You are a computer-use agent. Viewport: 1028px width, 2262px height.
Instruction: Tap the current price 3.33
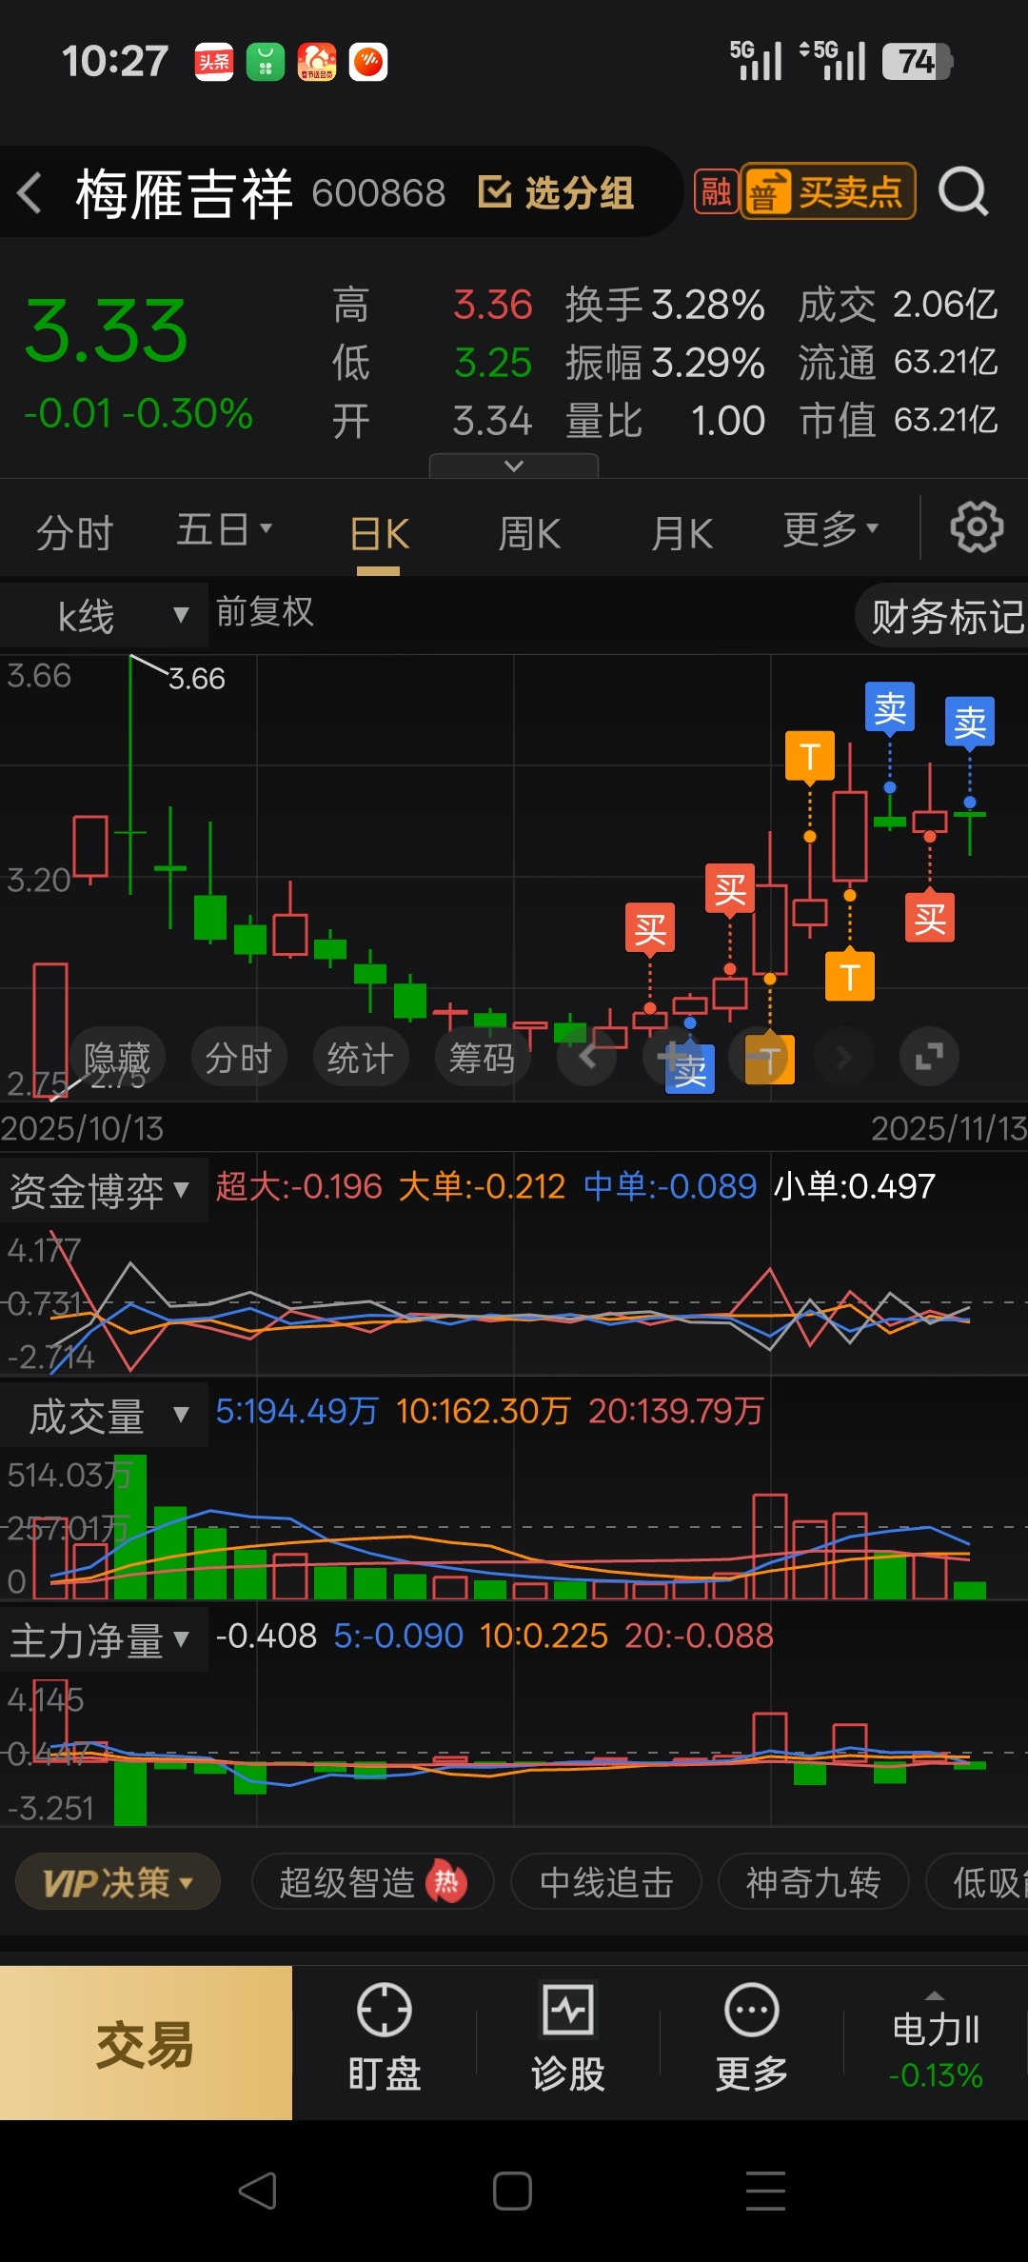pos(107,331)
